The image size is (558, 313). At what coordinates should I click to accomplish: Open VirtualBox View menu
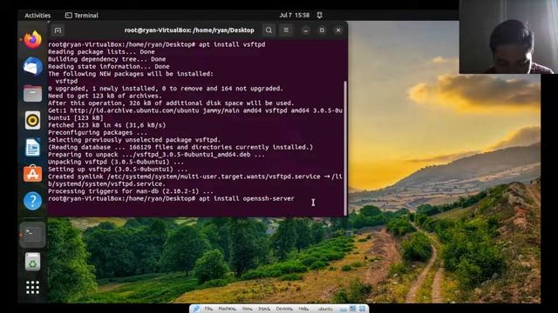pos(247,309)
